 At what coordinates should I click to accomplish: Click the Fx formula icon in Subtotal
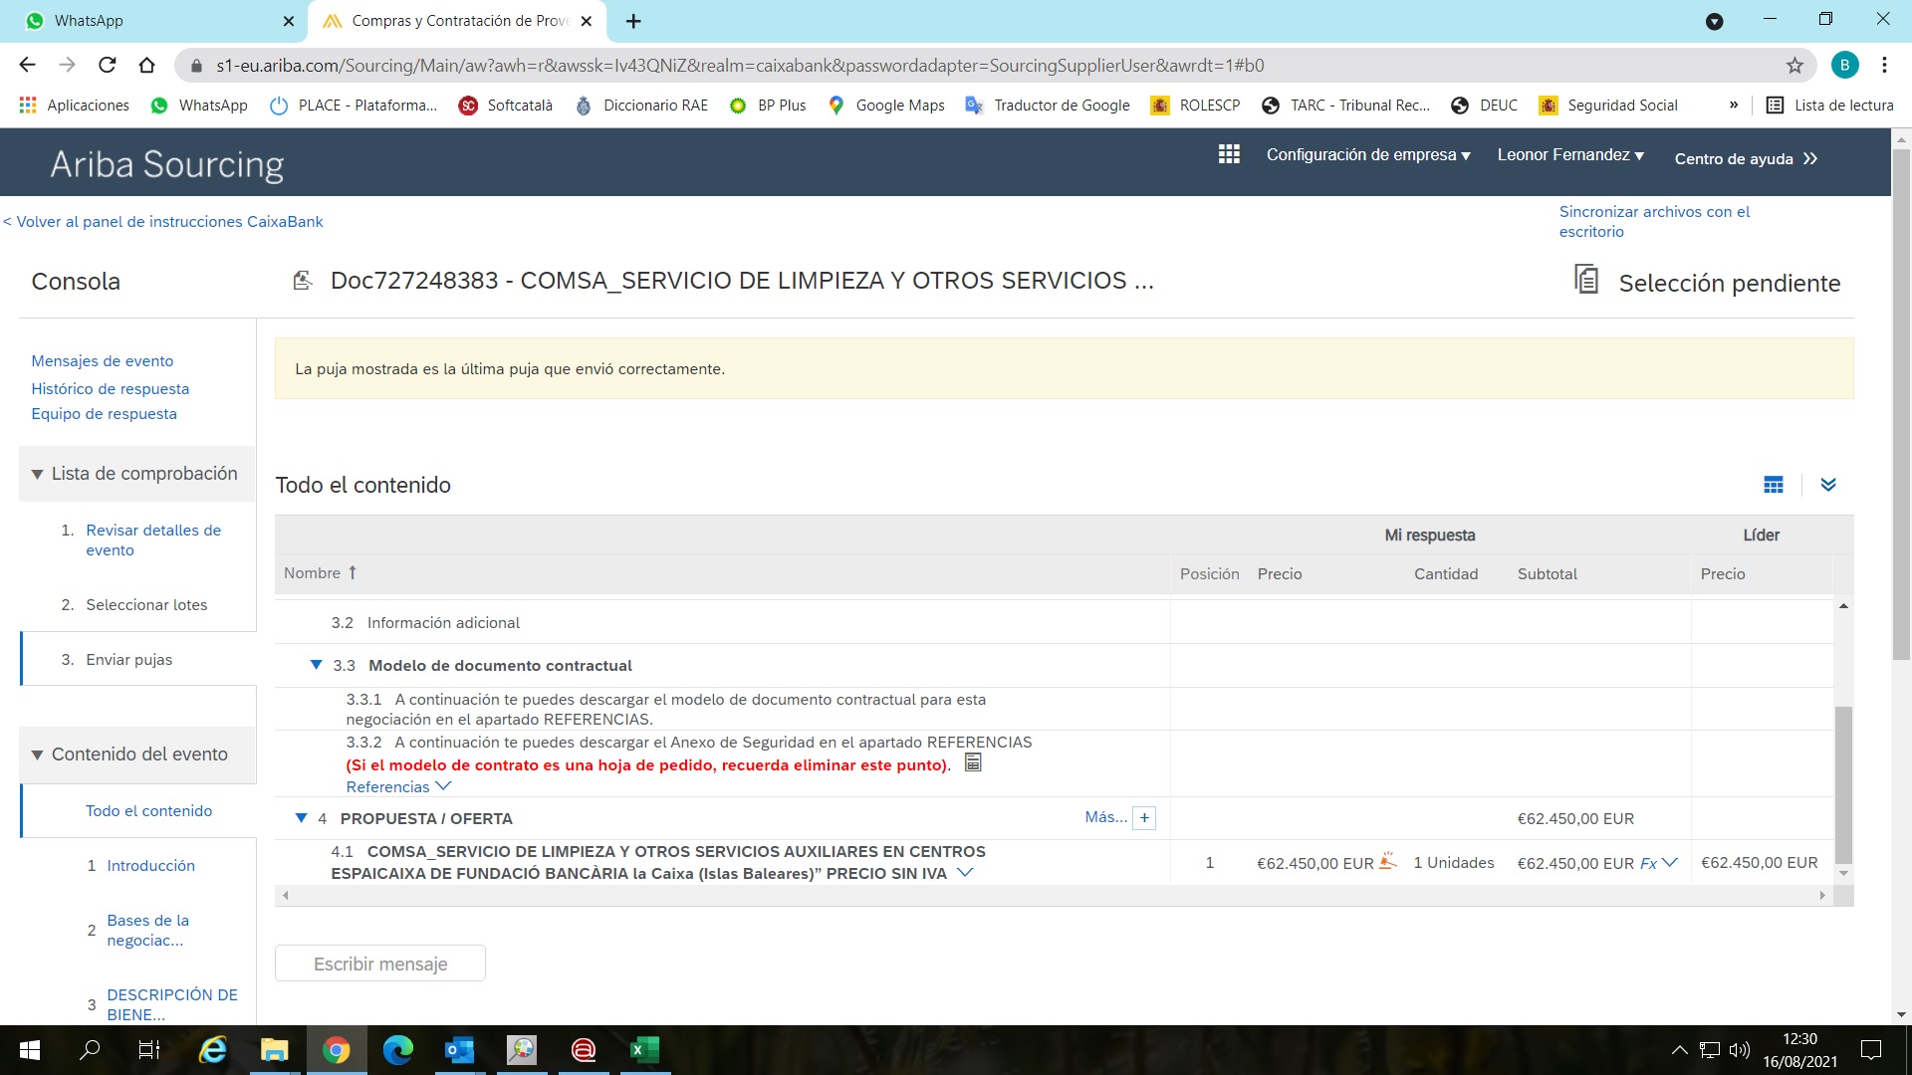[1648, 863]
